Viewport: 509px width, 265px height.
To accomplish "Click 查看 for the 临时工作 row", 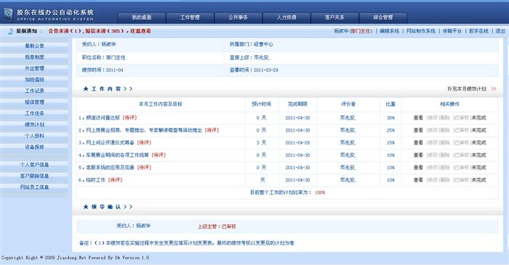I will click(x=418, y=180).
